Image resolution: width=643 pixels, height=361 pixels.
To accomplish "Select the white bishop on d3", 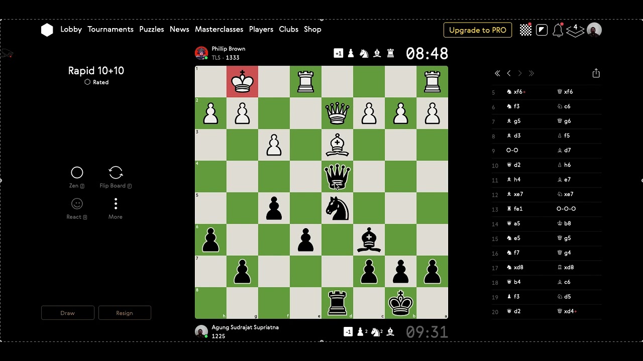I will point(337,145).
